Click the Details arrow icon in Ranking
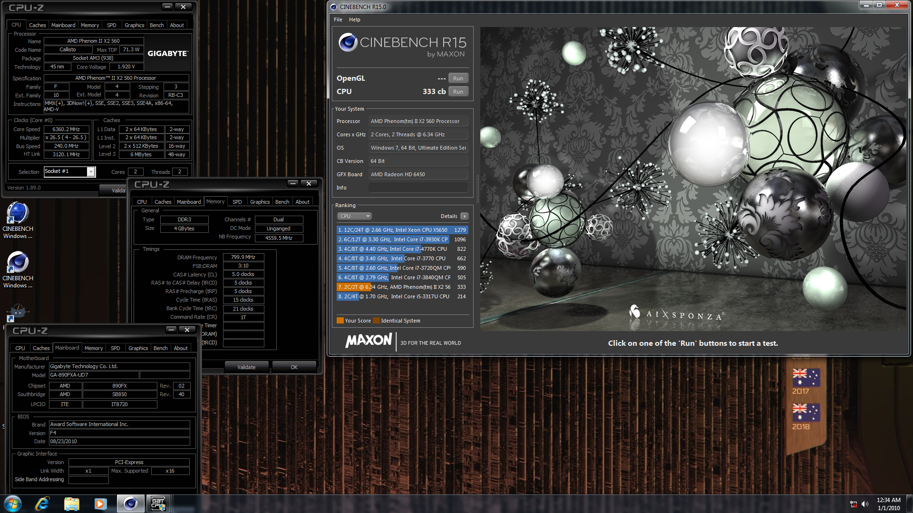Screen dimensions: 913x513 (x=465, y=216)
